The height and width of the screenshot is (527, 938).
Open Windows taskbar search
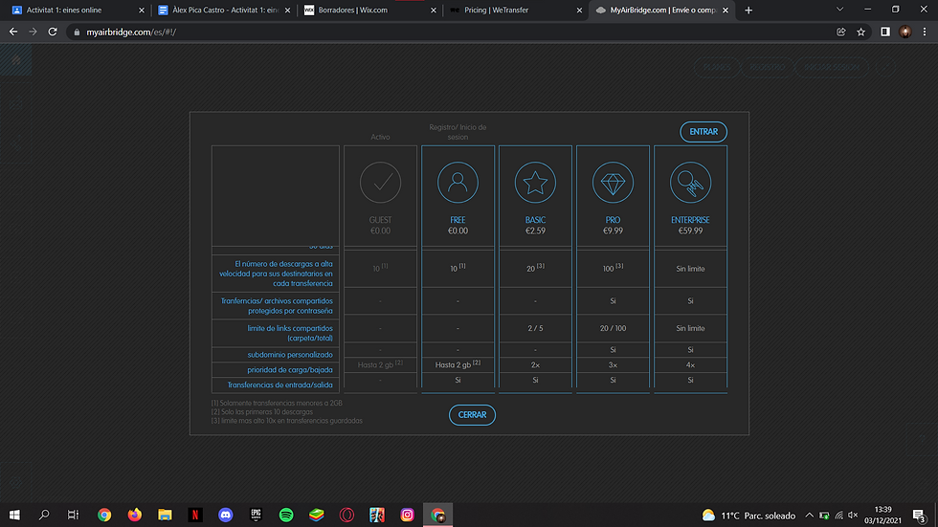(44, 515)
